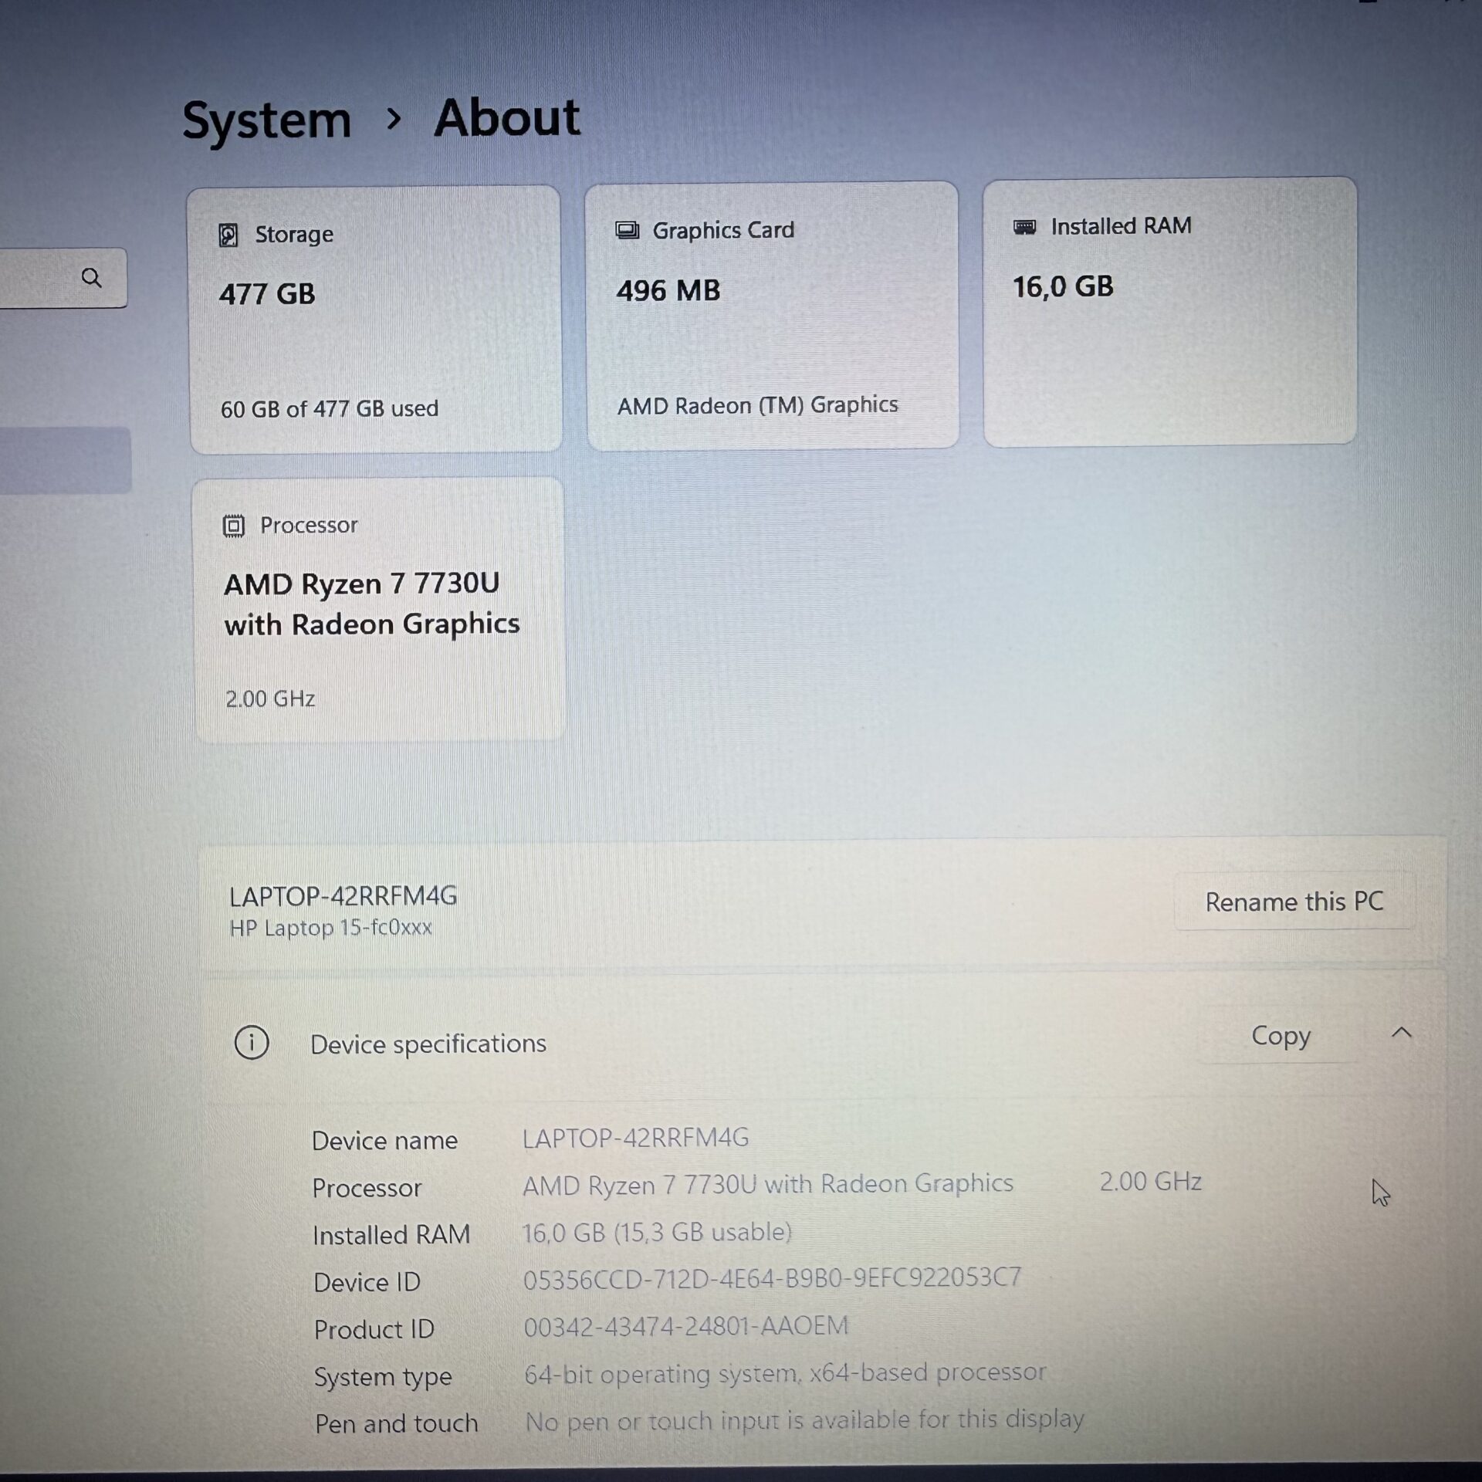Screen dimensions: 1482x1482
Task: Click the search magnifier icon
Action: click(92, 278)
